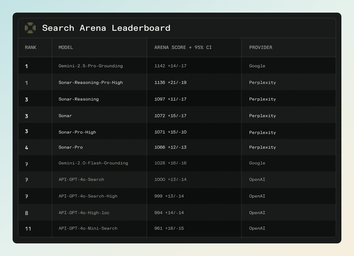Select score 999 +13/-14
The width and height of the screenshot is (354, 256).
(x=169, y=196)
